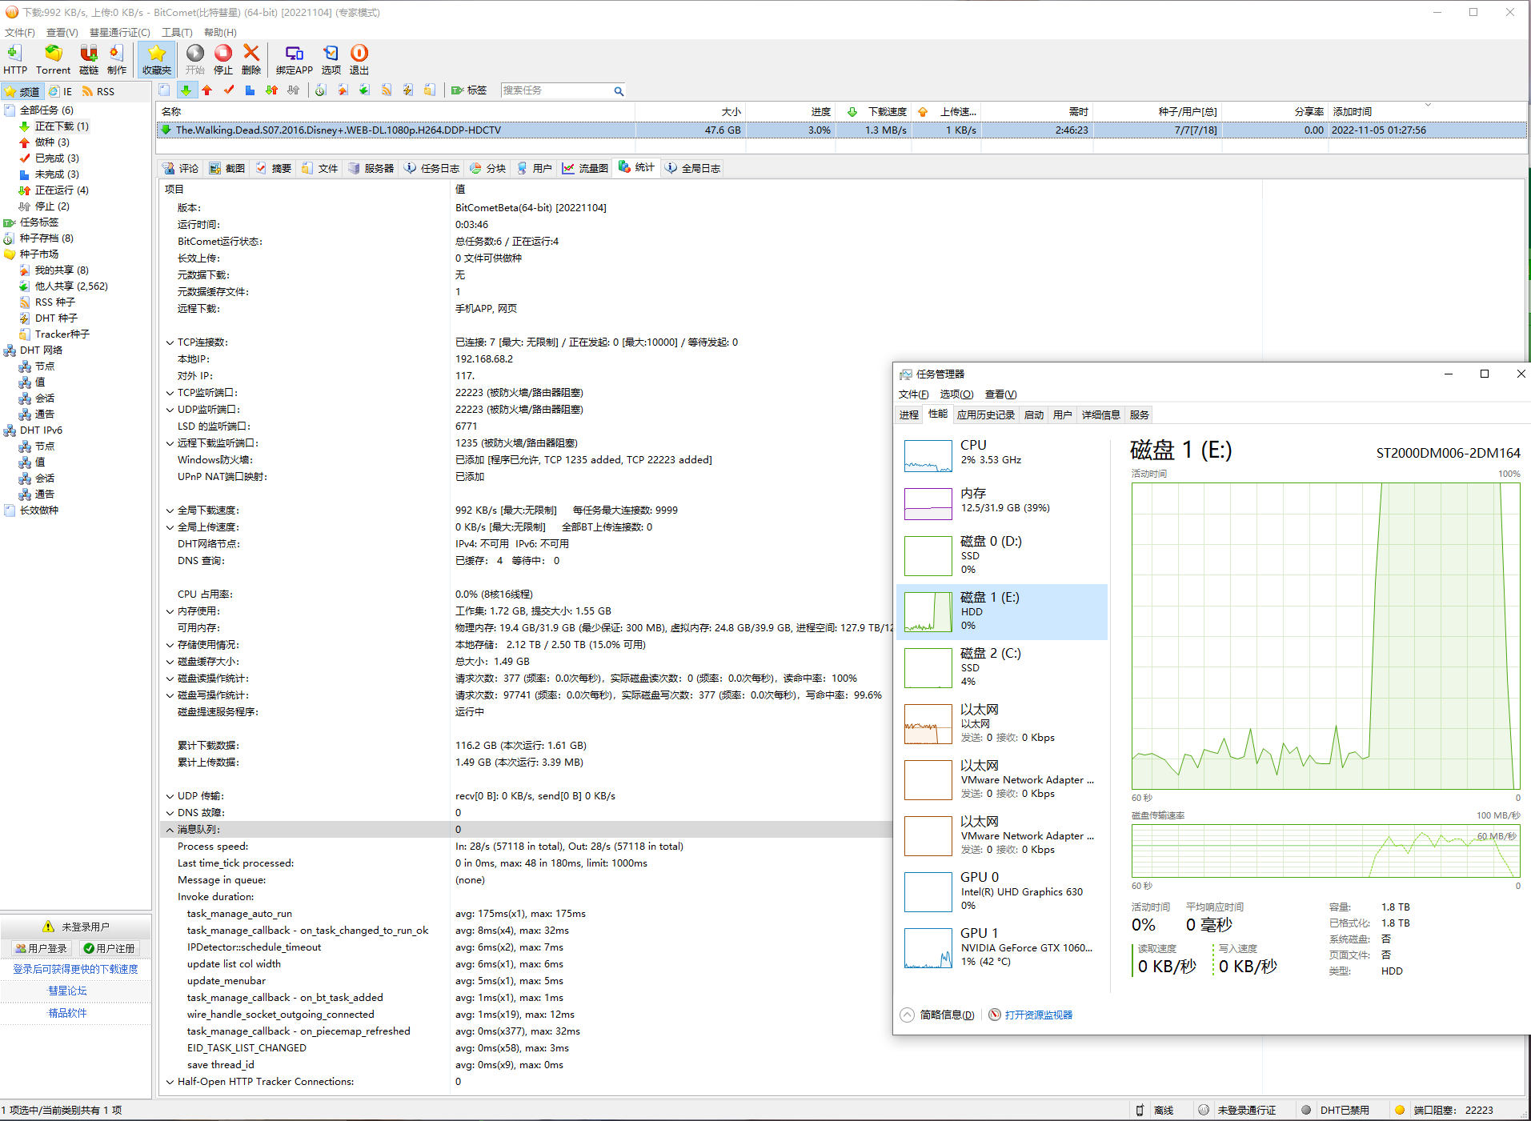Toggle the red up-arrow seeding filter
1531x1121 pixels.
[x=207, y=90]
